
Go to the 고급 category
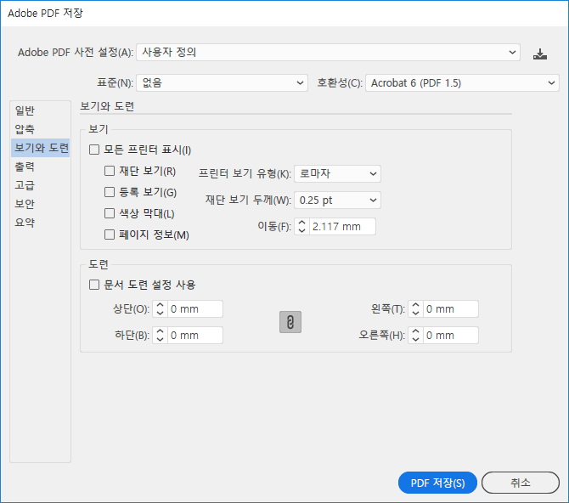pyautogui.click(x=40, y=185)
